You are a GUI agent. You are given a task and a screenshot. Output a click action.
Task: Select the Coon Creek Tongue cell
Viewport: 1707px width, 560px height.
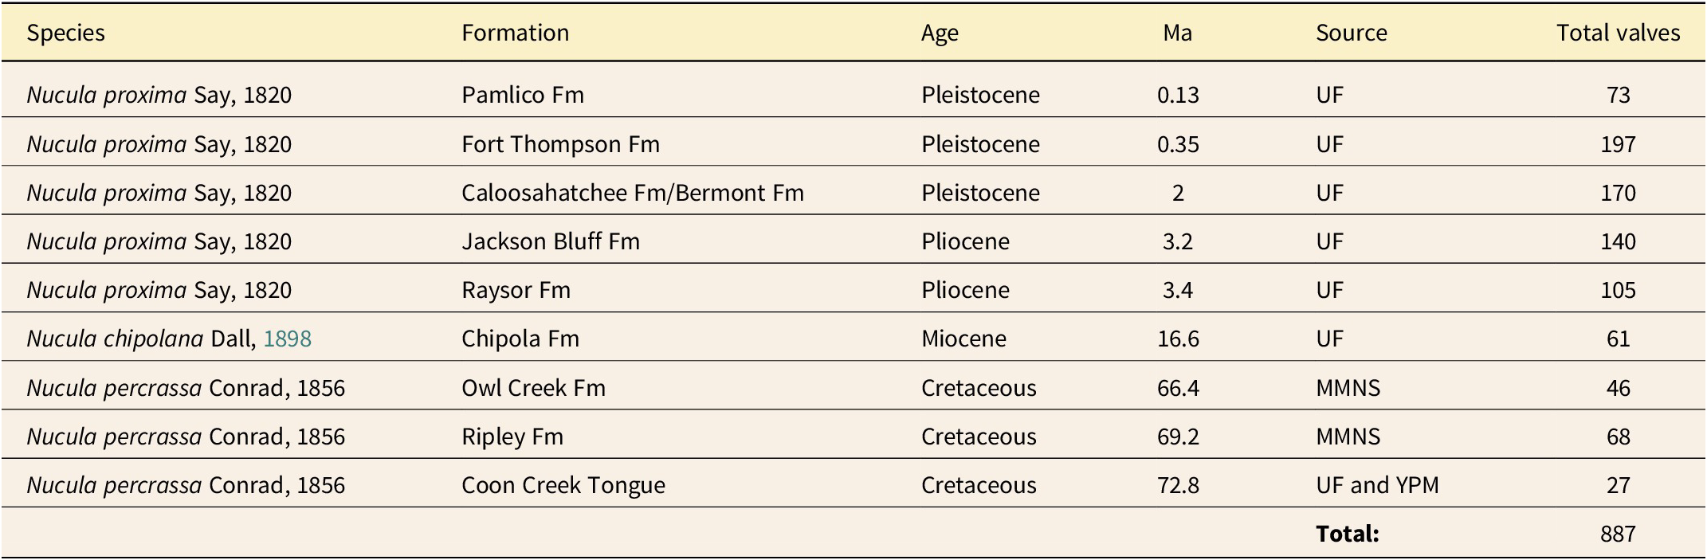(x=563, y=485)
